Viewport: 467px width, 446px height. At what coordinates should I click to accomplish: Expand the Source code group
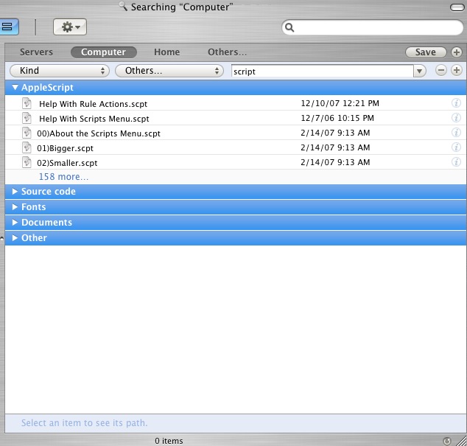(15, 192)
